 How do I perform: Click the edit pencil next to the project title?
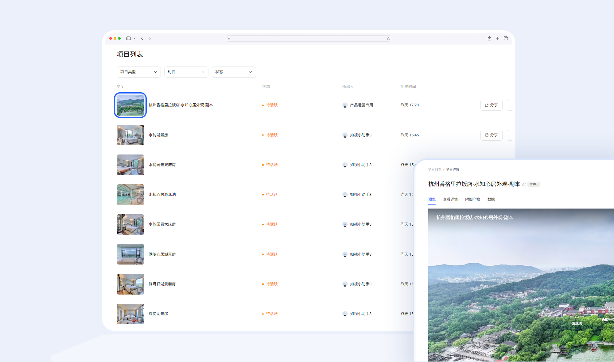524,184
